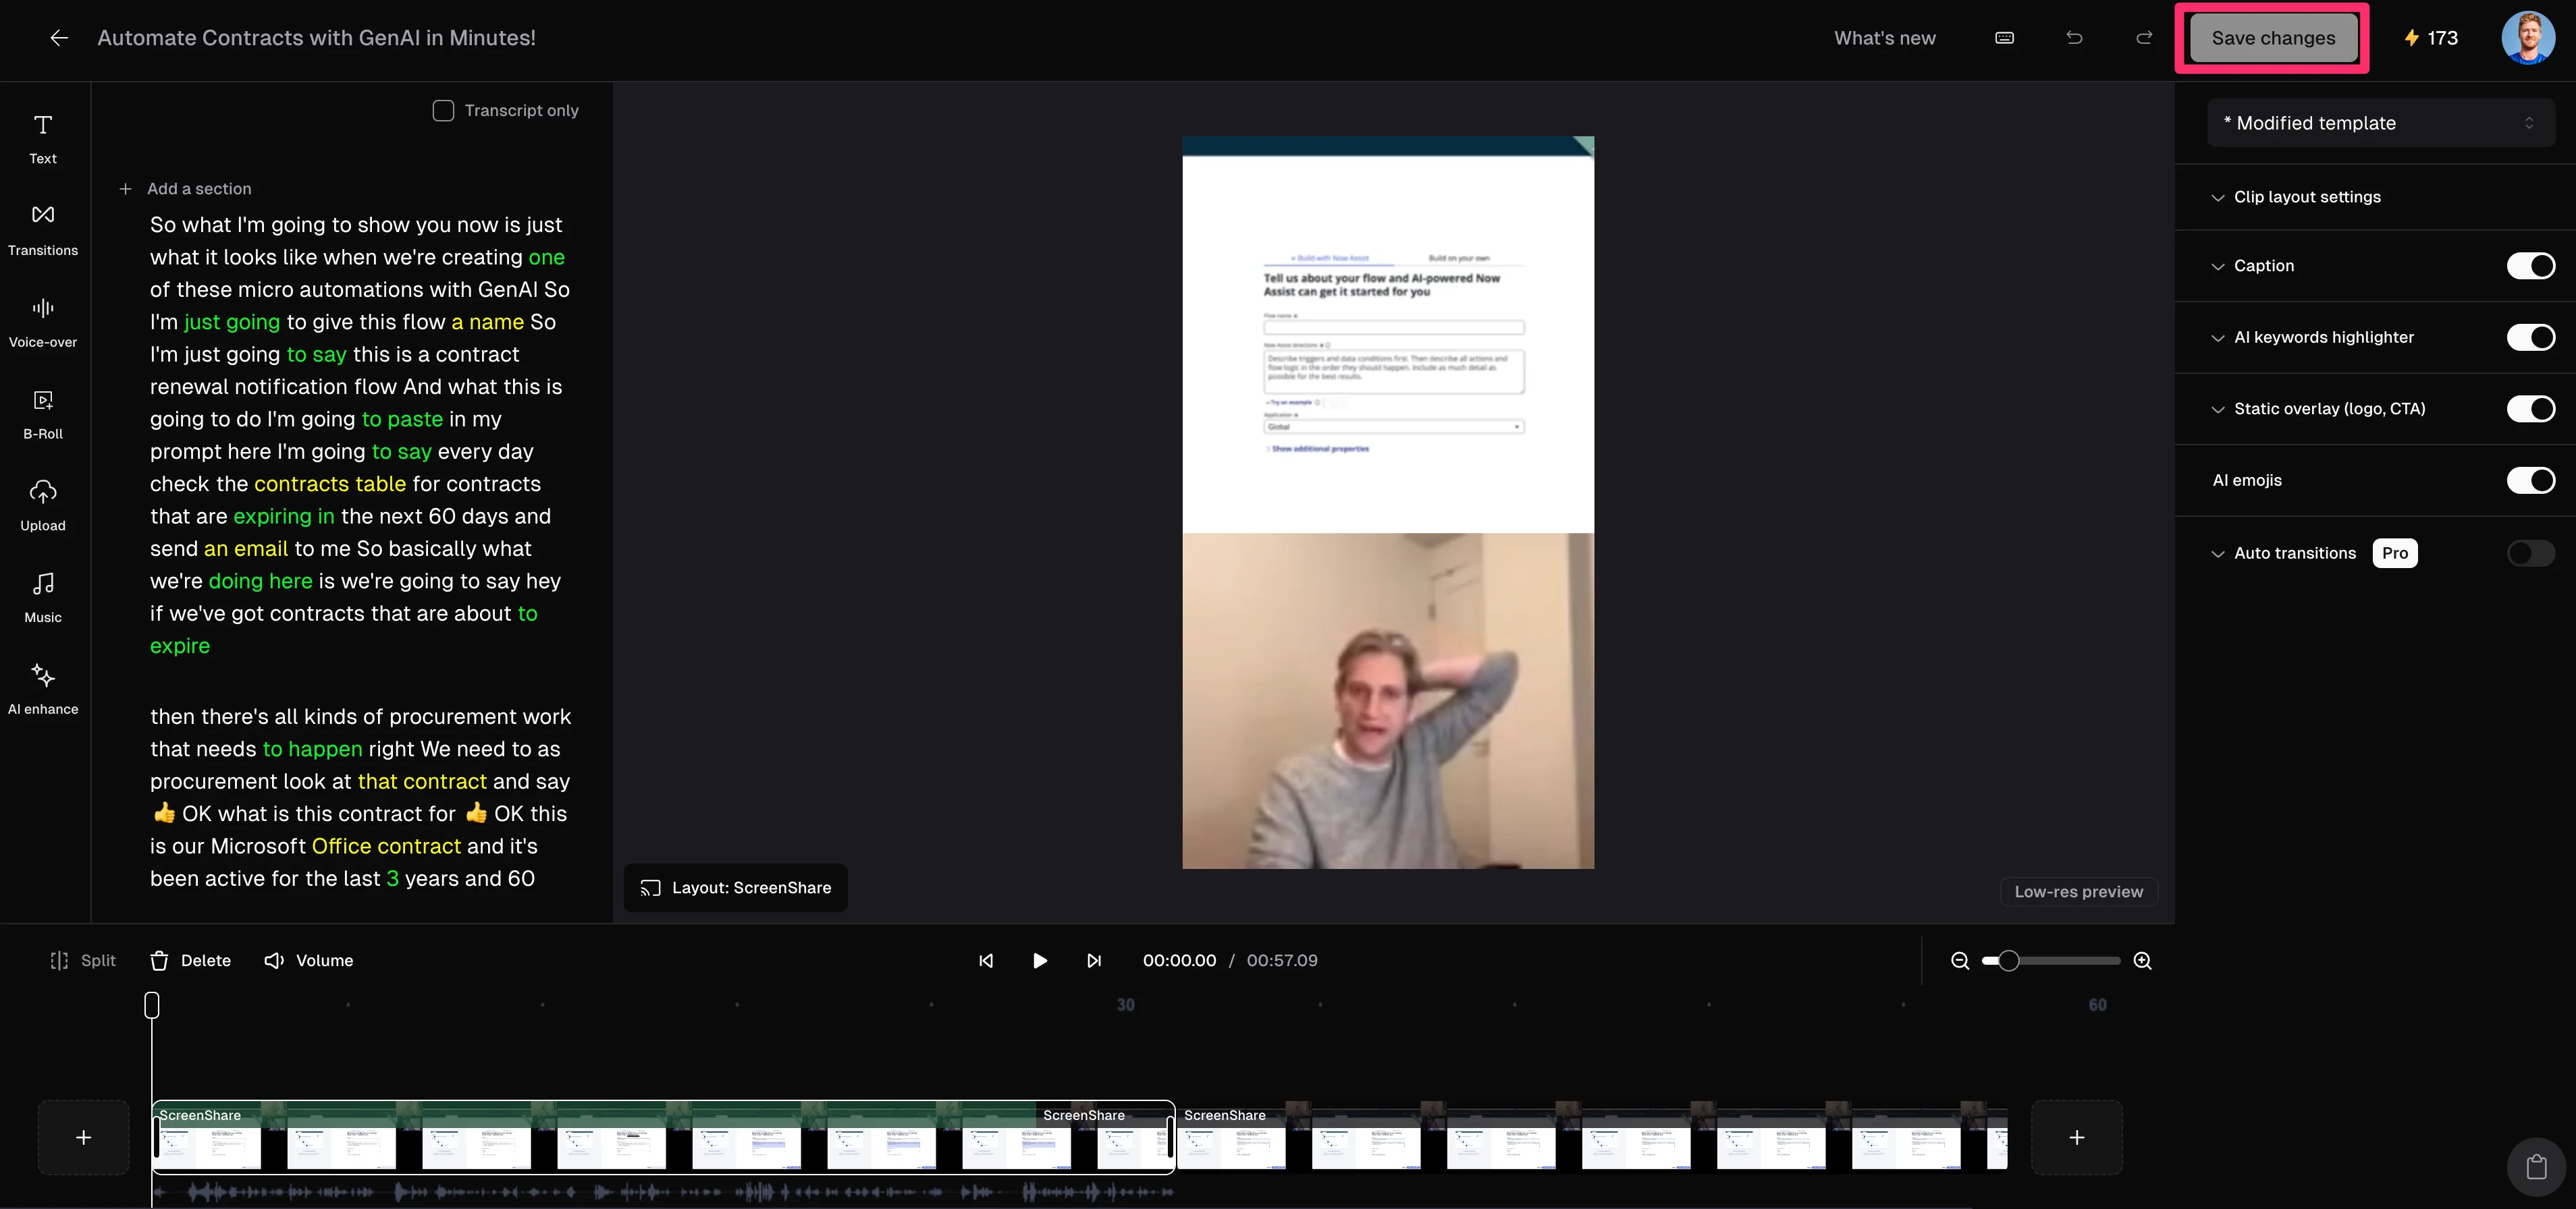Open the Voice-over tool
The height and width of the screenshot is (1209, 2576).
(x=43, y=322)
